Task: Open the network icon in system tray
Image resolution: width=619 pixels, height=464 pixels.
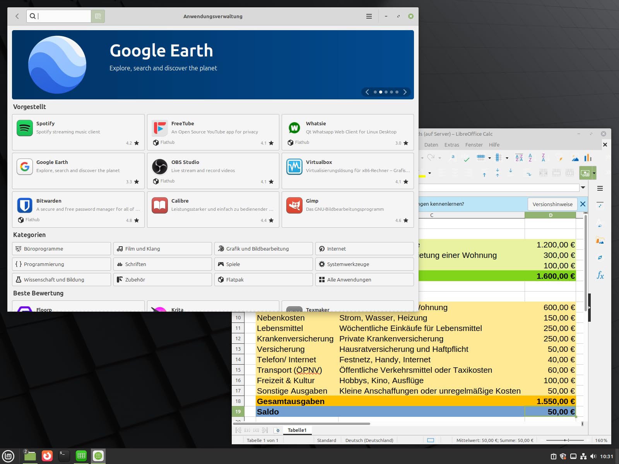Action: pyautogui.click(x=583, y=456)
